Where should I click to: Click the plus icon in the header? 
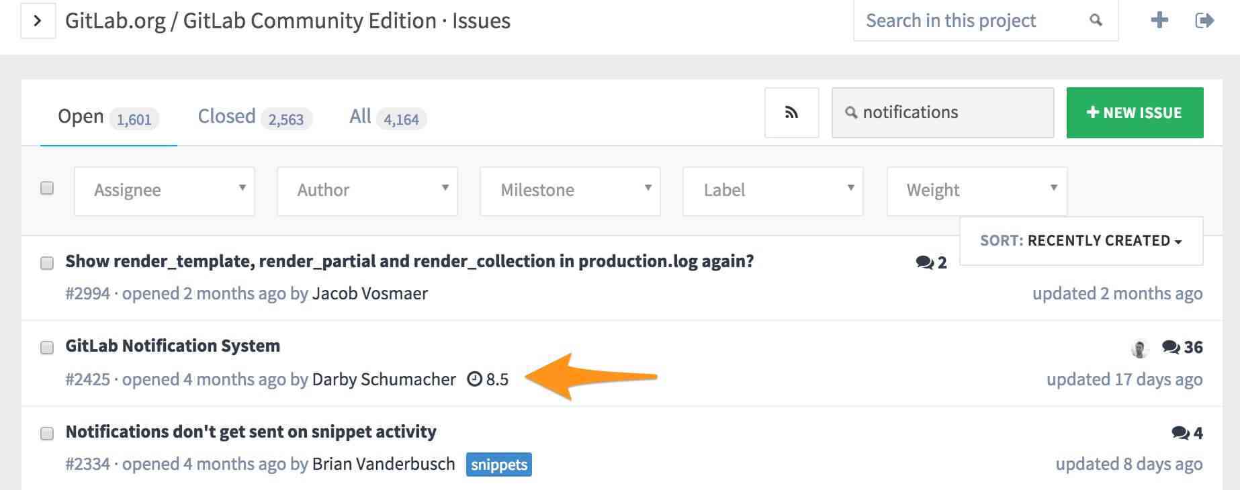tap(1159, 21)
